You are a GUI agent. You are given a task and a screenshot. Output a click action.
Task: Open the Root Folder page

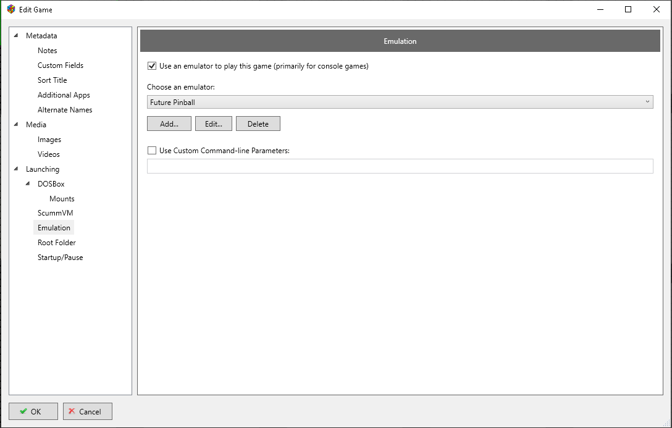(57, 243)
